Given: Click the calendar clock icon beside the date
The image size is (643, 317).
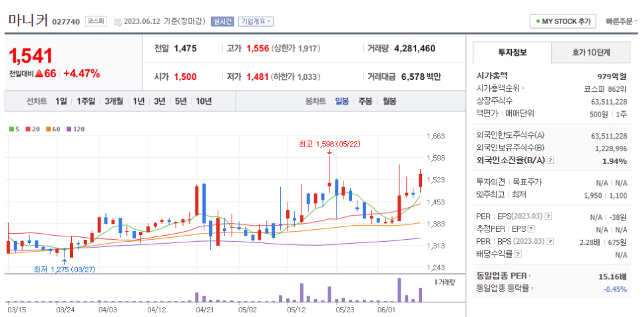Looking at the screenshot, I should (x=117, y=22).
